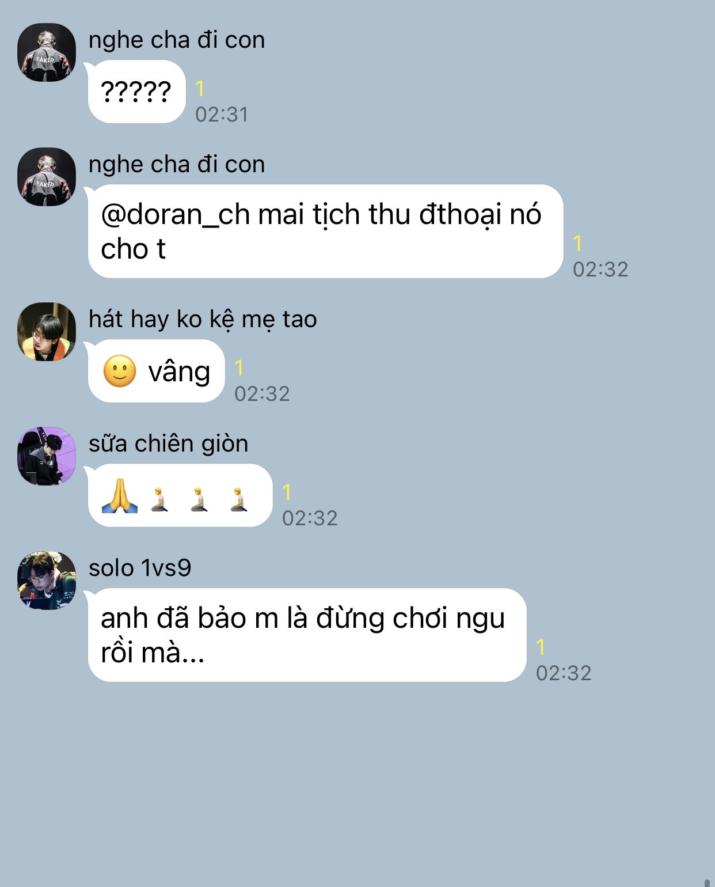View profile photo of "solo 1vs9"

coord(47,581)
